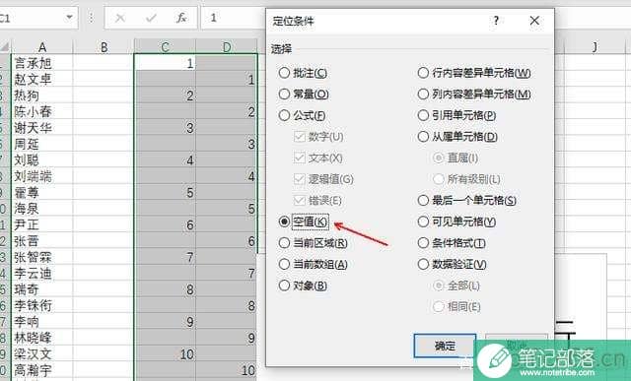The width and height of the screenshot is (631, 381).
Task: Choose the 当前数组(A) option
Action: 314,264
